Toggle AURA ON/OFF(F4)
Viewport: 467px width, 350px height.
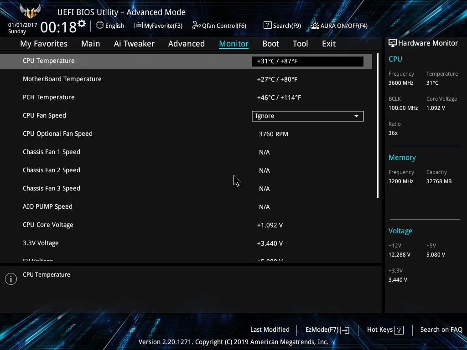[x=339, y=26]
